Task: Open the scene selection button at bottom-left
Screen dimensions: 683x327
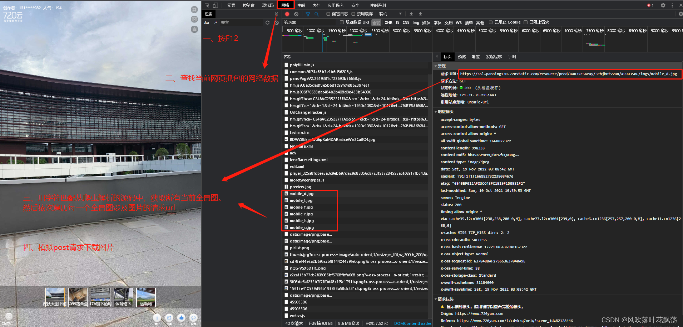Action: point(9,317)
